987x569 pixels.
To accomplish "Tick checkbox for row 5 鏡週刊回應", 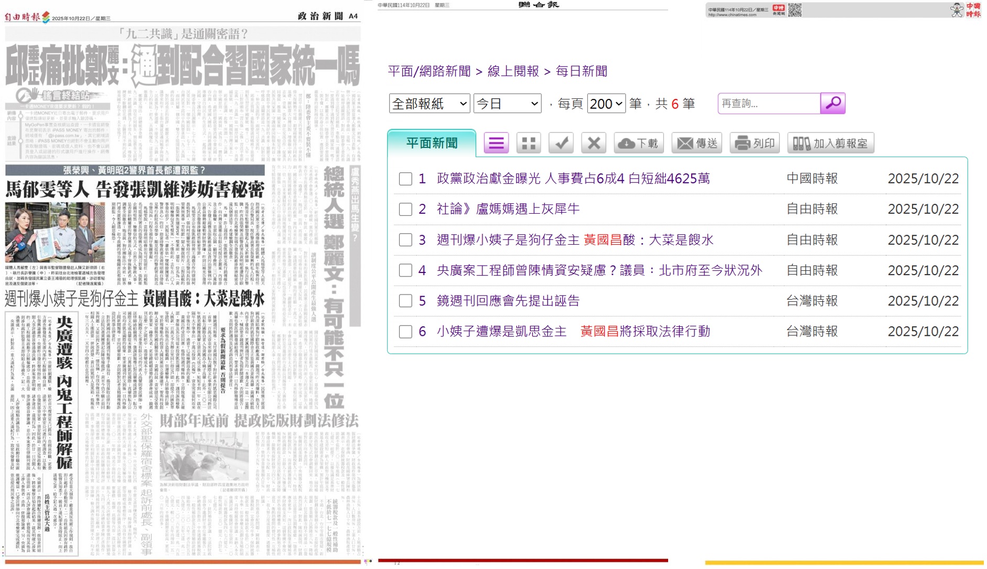I will coord(405,301).
